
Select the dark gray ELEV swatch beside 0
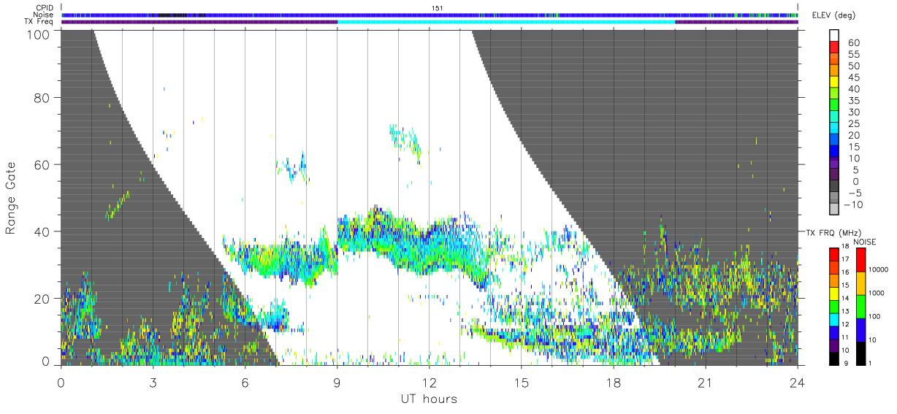tap(835, 185)
